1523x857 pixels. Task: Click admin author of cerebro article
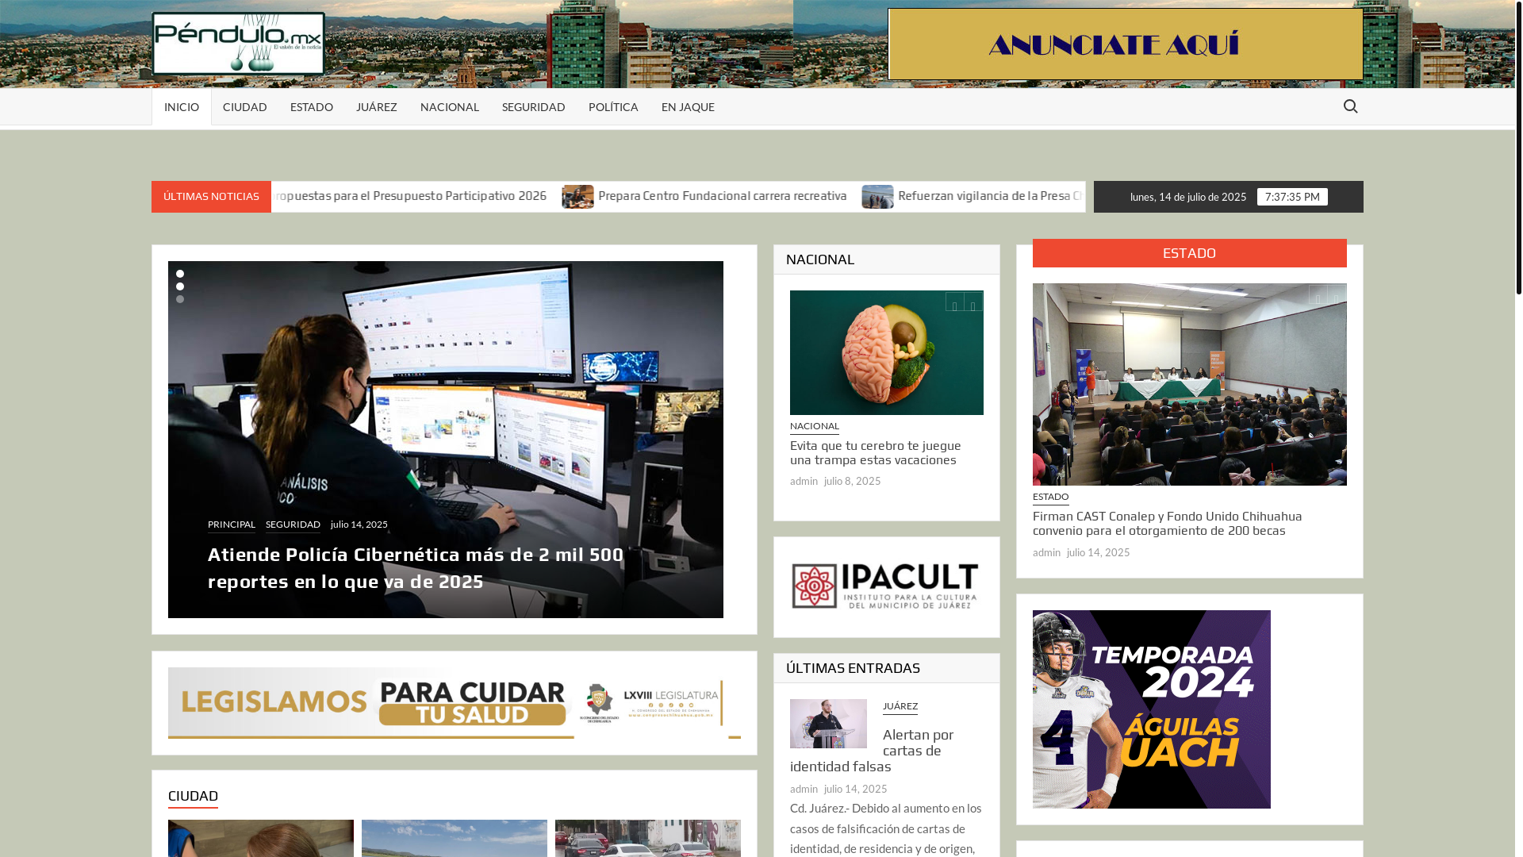pos(804,481)
